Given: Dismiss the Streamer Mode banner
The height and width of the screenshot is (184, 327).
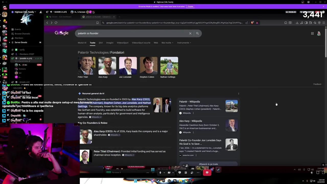Looking at the screenshot, I should [324, 6].
